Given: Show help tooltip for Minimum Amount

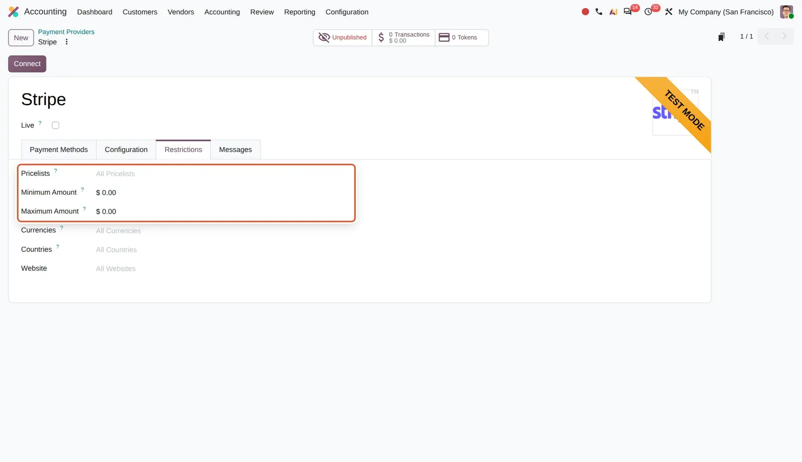Looking at the screenshot, I should [x=82, y=190].
